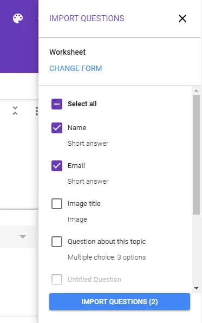
Task: Click 'Short answer' text under Name
Action: click(x=88, y=144)
